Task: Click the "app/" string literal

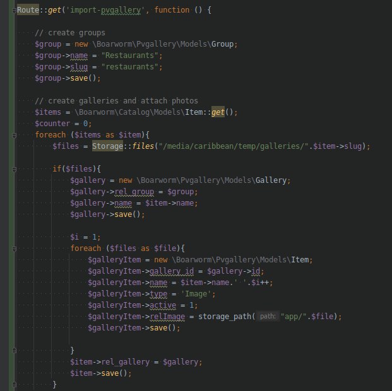Action: [x=294, y=317]
